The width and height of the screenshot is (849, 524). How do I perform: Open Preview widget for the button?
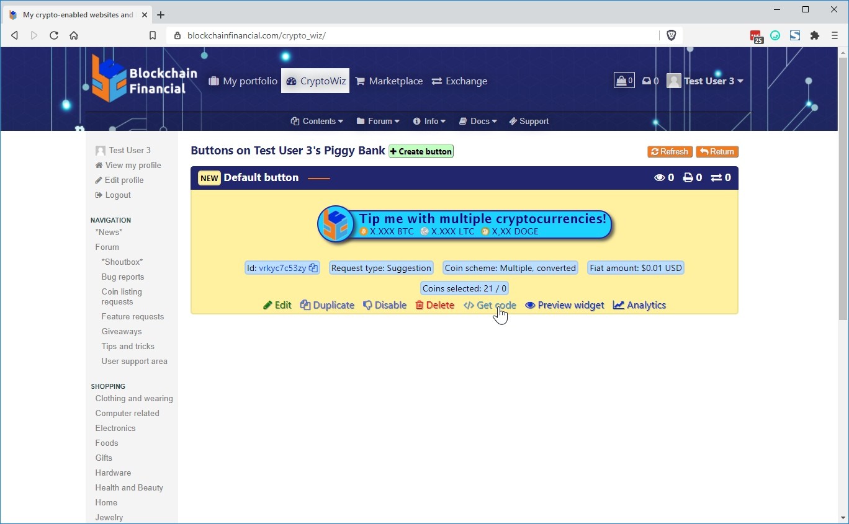coord(564,305)
